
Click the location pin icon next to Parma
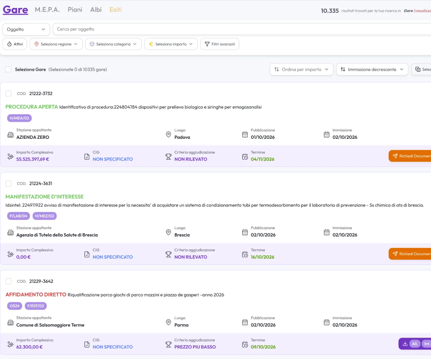click(168, 322)
